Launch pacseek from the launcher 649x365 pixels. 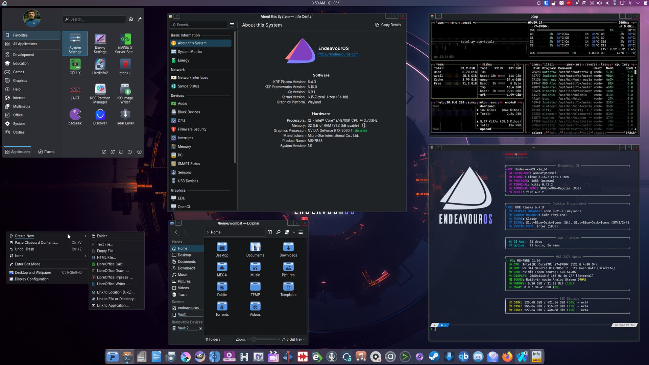75,117
